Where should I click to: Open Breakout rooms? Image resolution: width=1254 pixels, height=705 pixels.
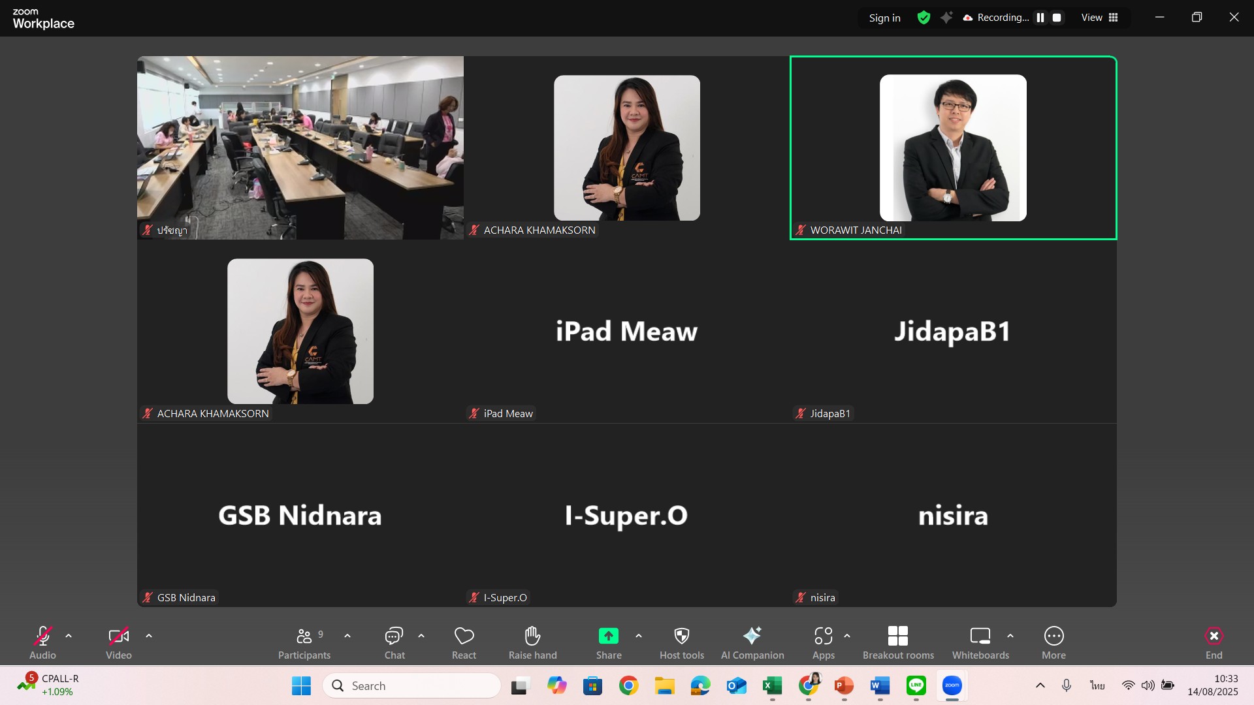(x=898, y=643)
